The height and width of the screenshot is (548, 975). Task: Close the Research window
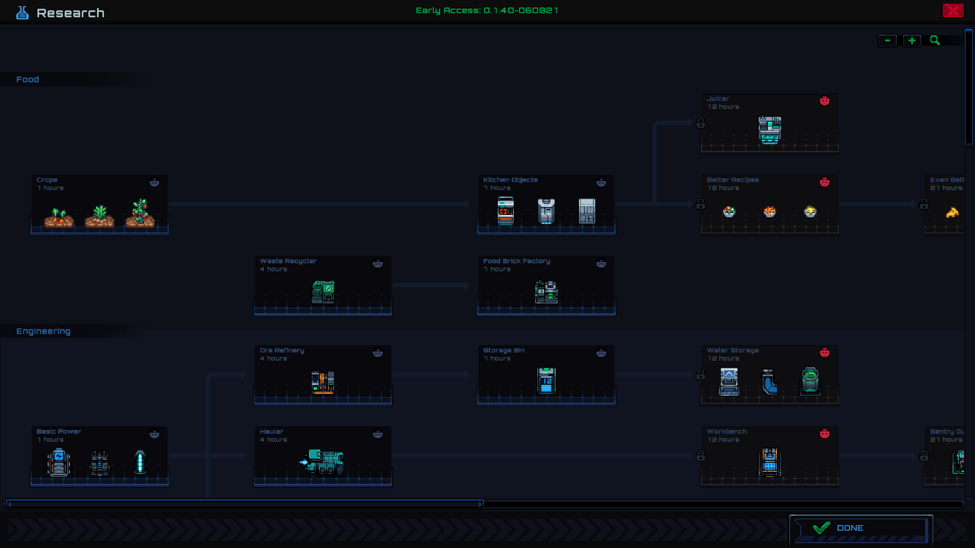tap(953, 10)
